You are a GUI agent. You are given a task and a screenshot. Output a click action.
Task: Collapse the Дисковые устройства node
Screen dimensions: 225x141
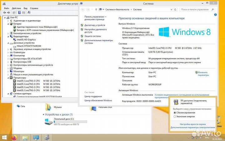[x=8, y=43]
